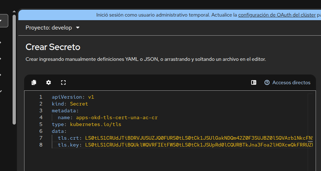Expand the second navigation section chevron
The width and height of the screenshot is (321, 171).
pyautogui.click(x=1, y=59)
